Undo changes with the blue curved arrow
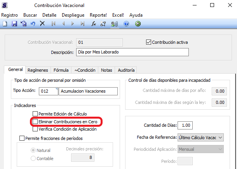This screenshot has width=237, height=169. [x=33, y=24]
